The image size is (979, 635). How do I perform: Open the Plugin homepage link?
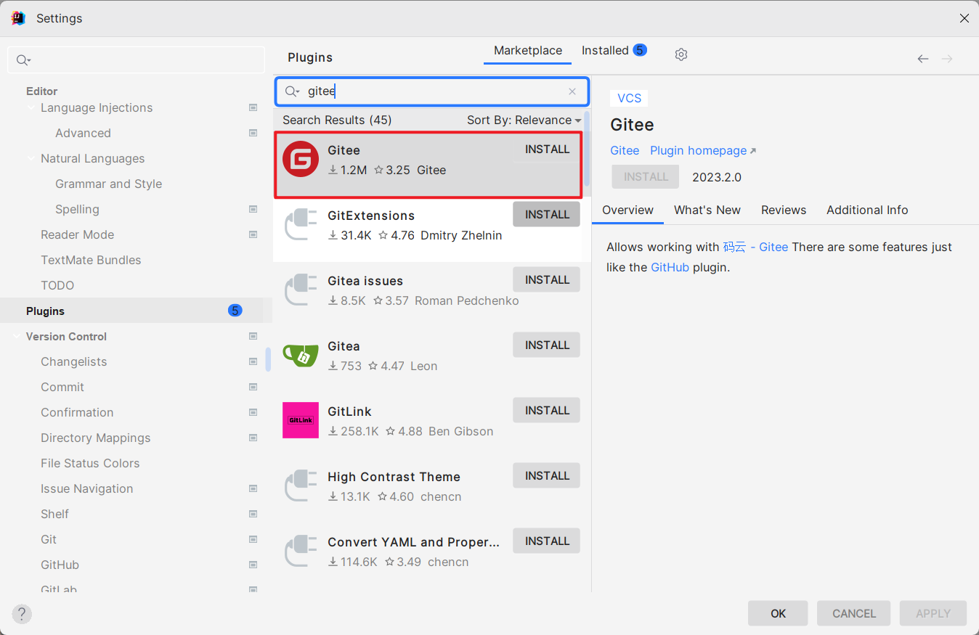pos(697,150)
